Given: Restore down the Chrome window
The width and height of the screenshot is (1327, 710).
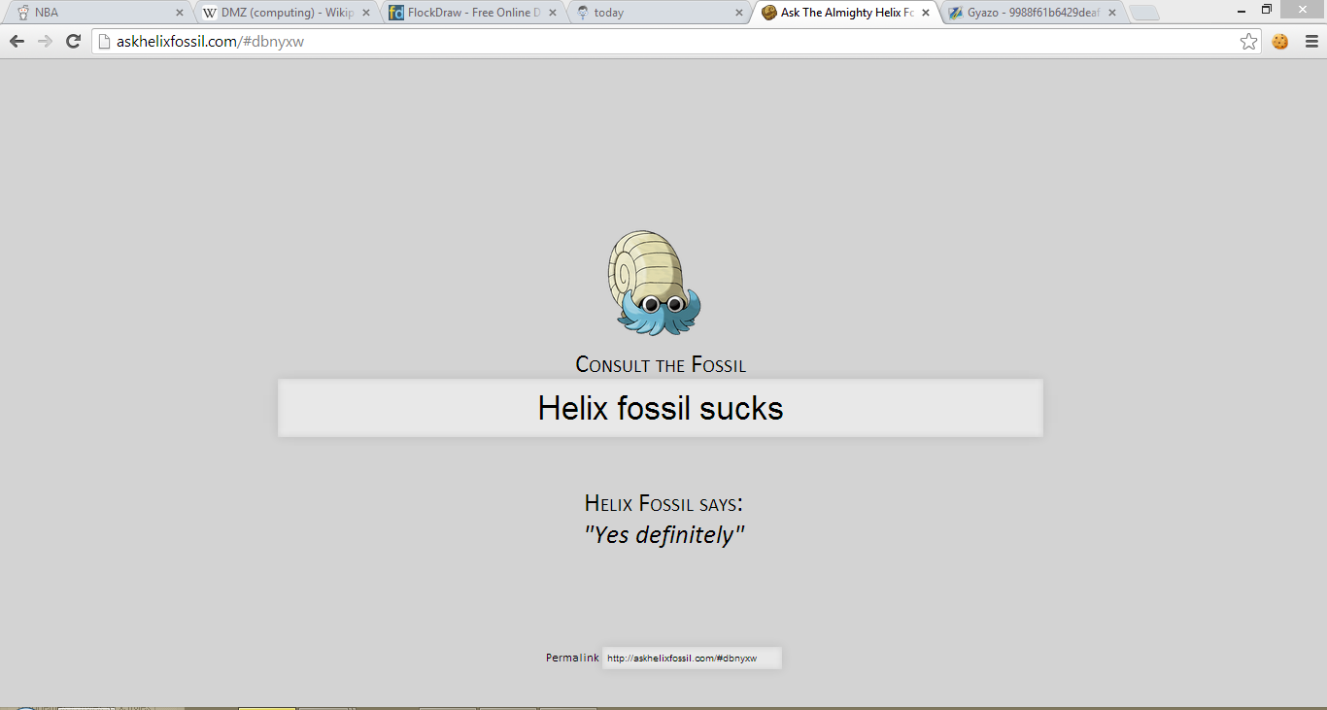Looking at the screenshot, I should (1267, 9).
